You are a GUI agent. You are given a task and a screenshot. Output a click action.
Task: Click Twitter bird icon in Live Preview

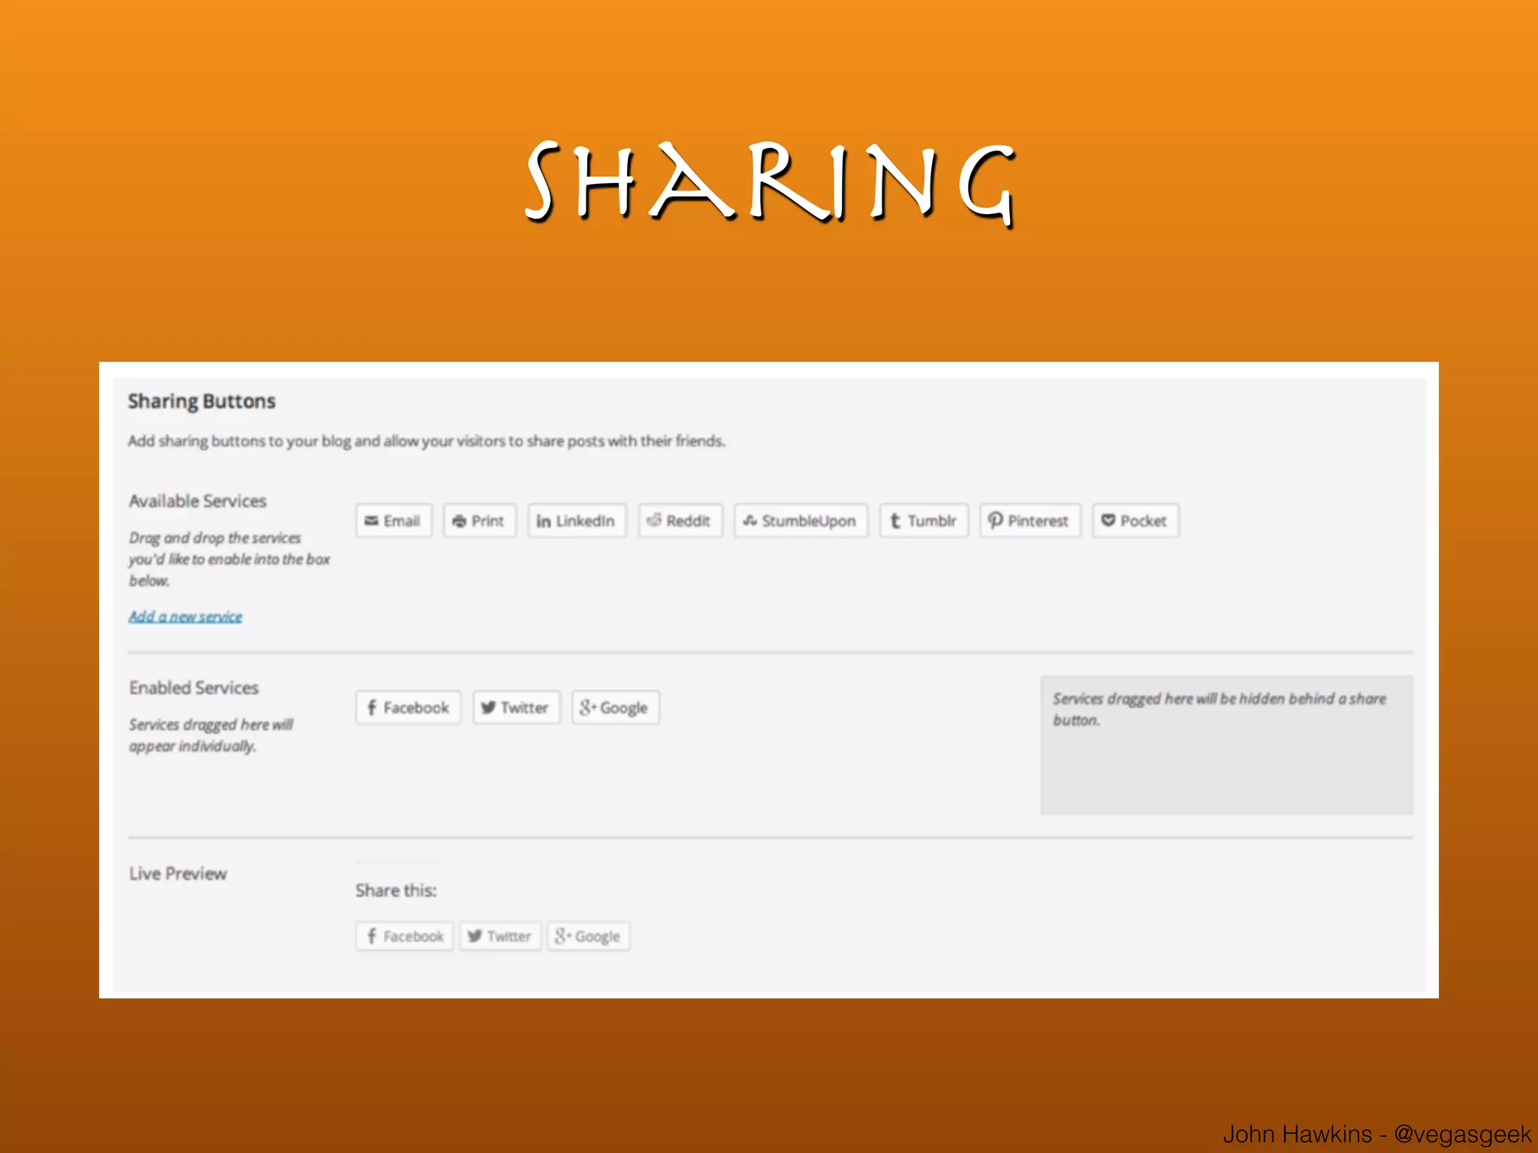pos(474,935)
